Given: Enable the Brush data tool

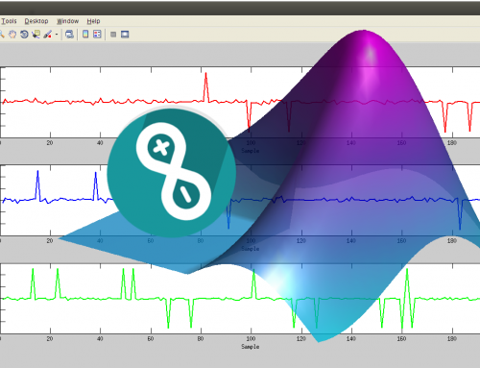Looking at the screenshot, I should 48,35.
